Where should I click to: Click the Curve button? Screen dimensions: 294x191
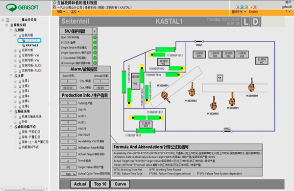click(x=120, y=184)
